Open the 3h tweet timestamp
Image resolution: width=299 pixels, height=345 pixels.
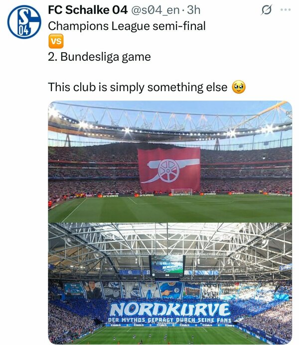pyautogui.click(x=193, y=10)
